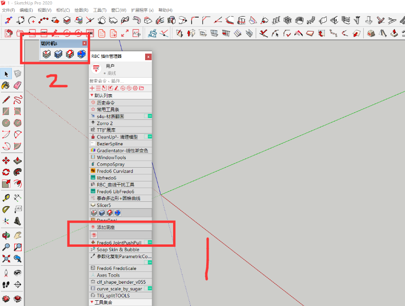Image resolution: width=405 pixels, height=306 pixels.
Task: Toggle the ParametricCopy ON switch
Action: pyautogui.click(x=148, y=262)
